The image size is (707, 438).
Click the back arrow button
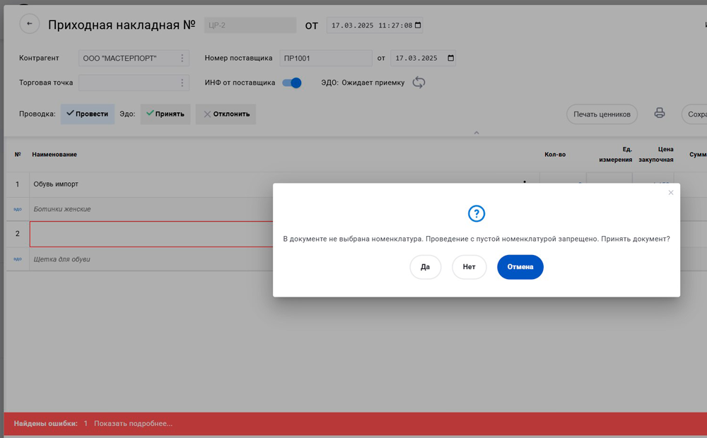coord(30,24)
